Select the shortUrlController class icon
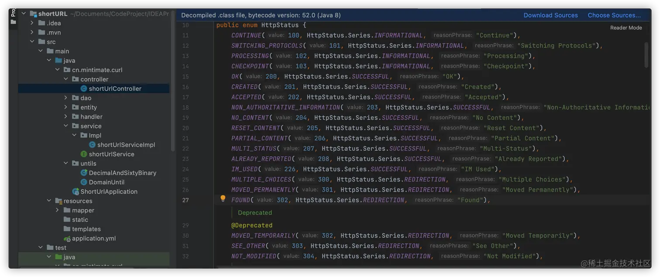 pyautogui.click(x=84, y=88)
